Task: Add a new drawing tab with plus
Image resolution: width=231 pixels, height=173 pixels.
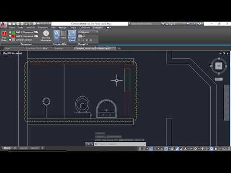Action: (119, 49)
